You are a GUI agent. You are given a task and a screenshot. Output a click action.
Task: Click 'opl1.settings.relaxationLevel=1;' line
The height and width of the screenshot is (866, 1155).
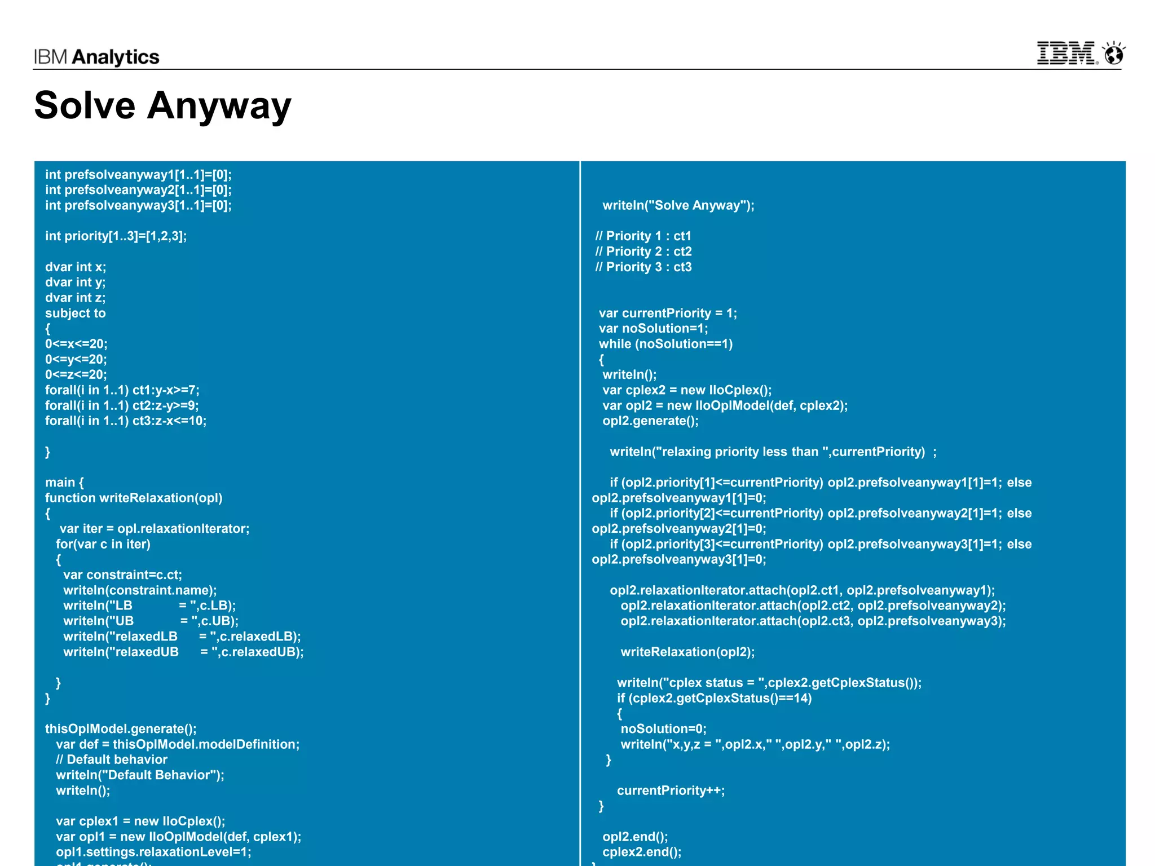pyautogui.click(x=153, y=852)
